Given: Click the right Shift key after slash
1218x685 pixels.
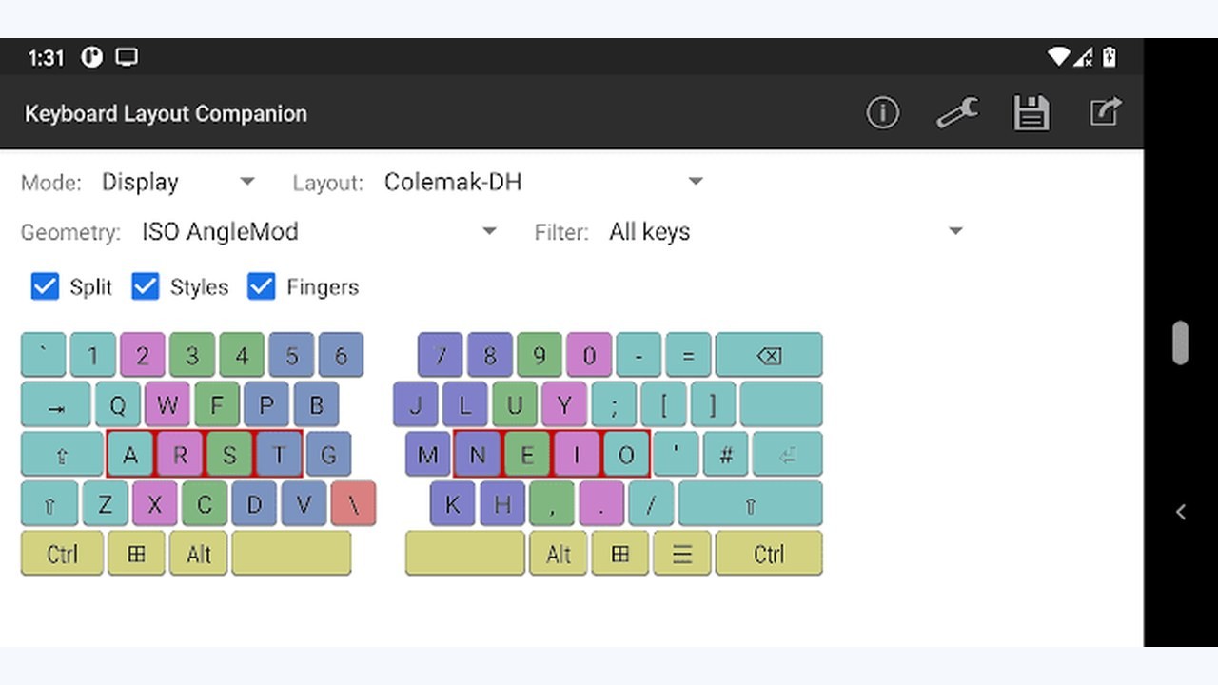Looking at the screenshot, I should (751, 504).
